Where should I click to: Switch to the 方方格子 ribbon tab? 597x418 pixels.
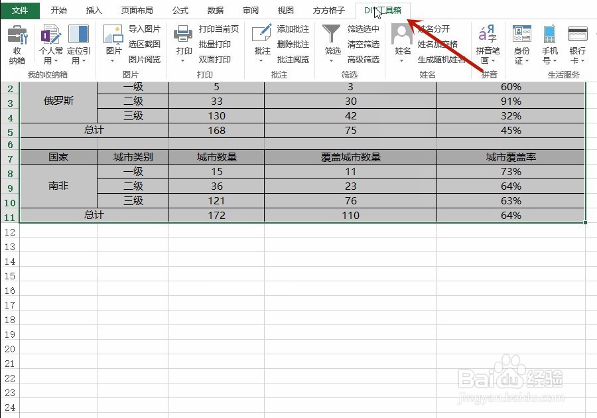[x=329, y=10]
